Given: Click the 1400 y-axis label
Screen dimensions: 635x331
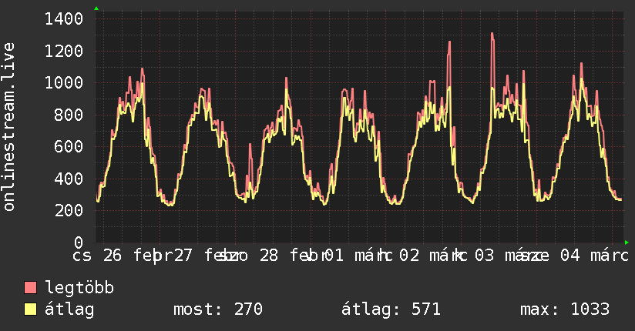Looking at the screenshot, I should point(64,19).
